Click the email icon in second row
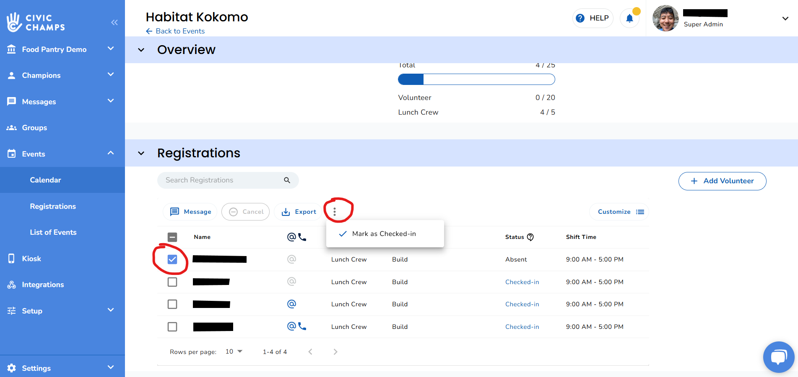Viewport: 798px width, 377px height. click(x=291, y=282)
